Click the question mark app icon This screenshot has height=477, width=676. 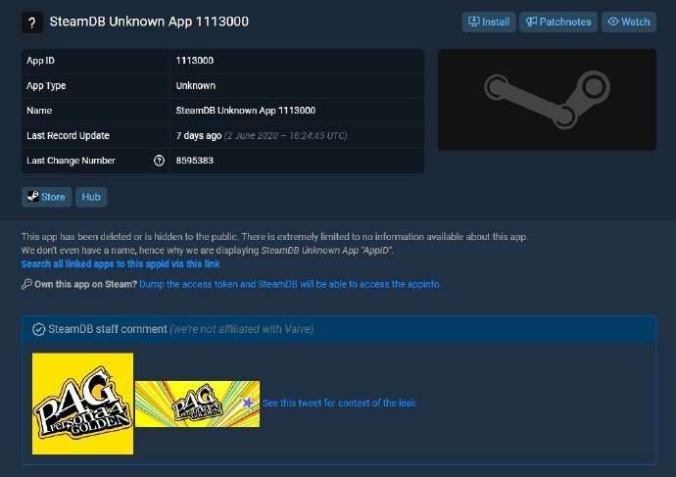tap(32, 23)
